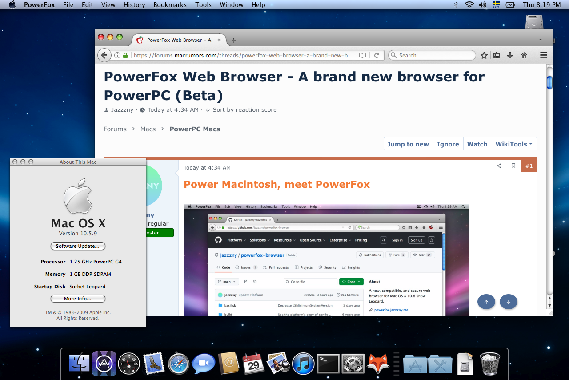Open Jazzzny author link under title

click(x=122, y=110)
